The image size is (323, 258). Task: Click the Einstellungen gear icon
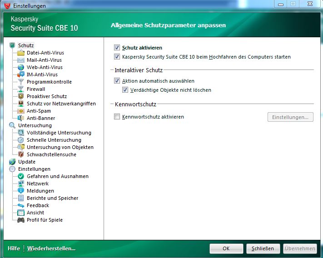pos(12,169)
